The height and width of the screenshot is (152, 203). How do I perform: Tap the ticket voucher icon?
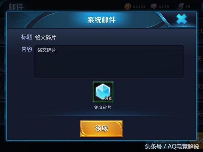(x=181, y=6)
